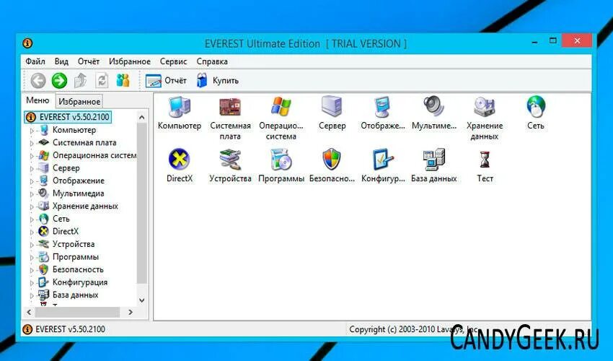Click the green Forward arrow toolbar button
This screenshot has height=361, width=613.
coord(59,81)
